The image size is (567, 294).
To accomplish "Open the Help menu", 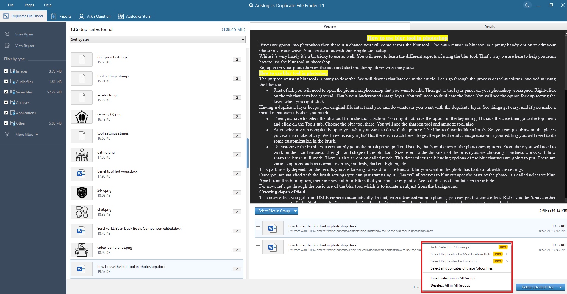I will [48, 5].
